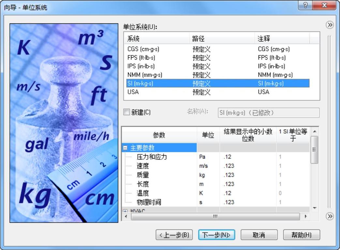Click parameter table vertical scrollbar thumb
Image resolution: width=340 pixels, height=250 pixels.
(x=315, y=149)
